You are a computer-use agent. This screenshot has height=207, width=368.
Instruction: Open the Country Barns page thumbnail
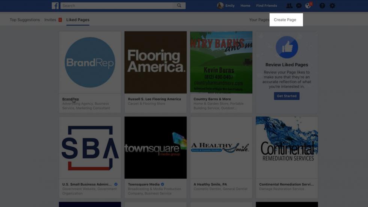point(221,62)
